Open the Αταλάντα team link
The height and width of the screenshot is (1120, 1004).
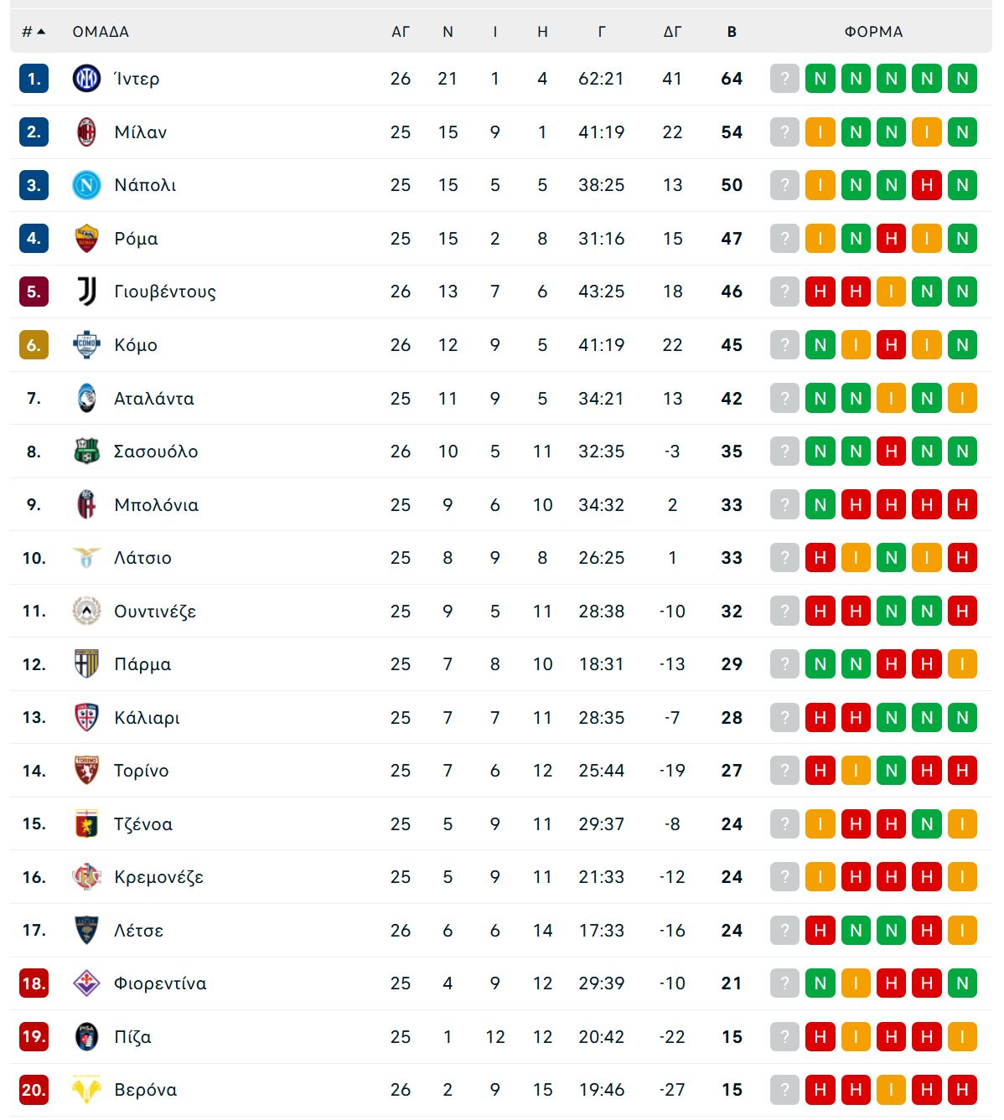tap(153, 399)
